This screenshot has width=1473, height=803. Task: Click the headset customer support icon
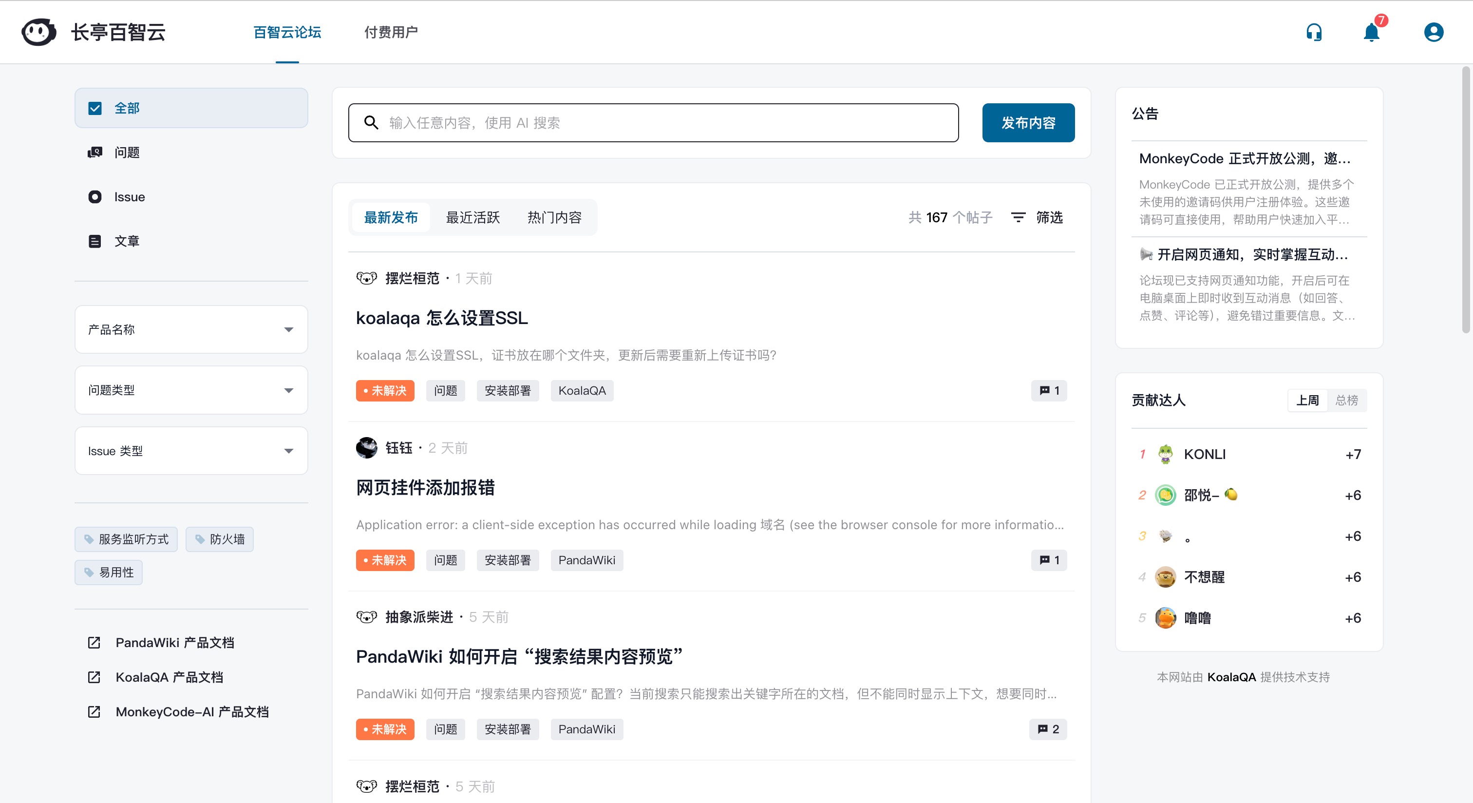point(1314,32)
